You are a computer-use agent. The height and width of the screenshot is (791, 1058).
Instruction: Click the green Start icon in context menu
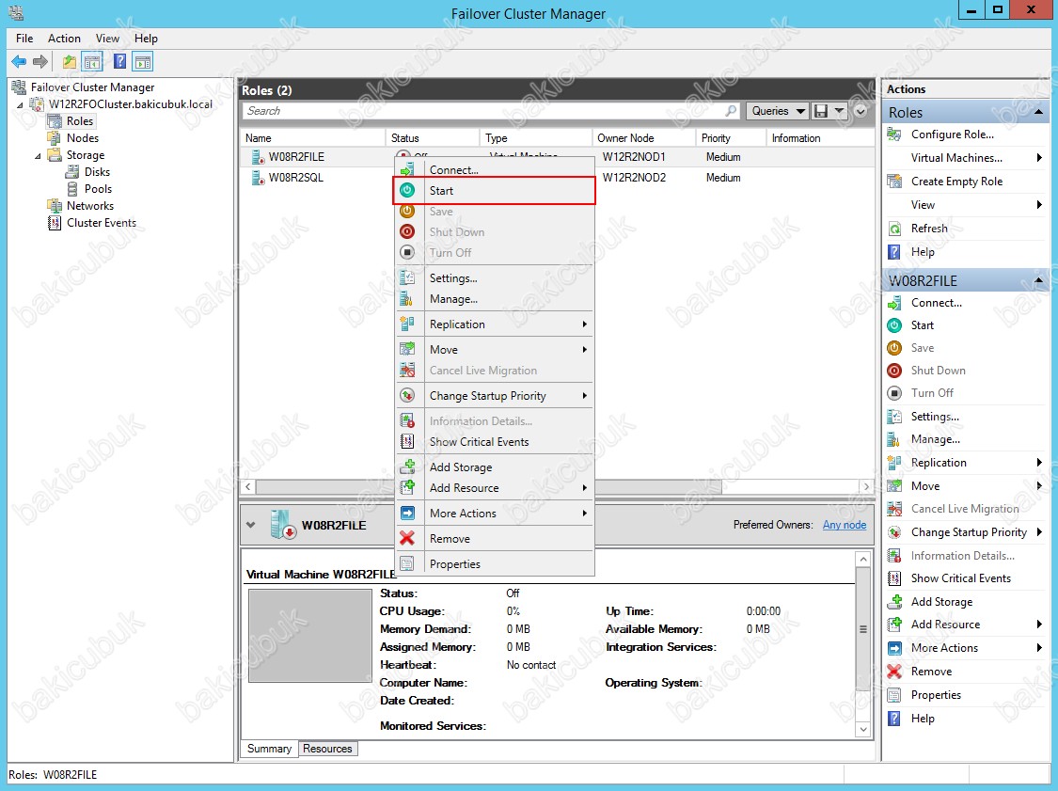(x=407, y=191)
